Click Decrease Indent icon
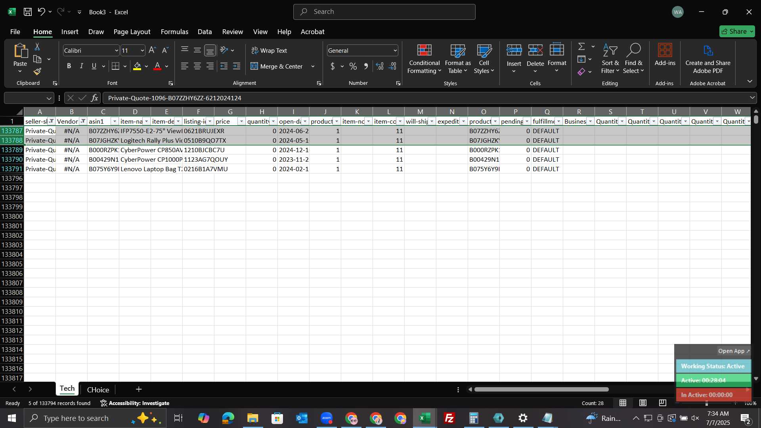 click(x=224, y=66)
